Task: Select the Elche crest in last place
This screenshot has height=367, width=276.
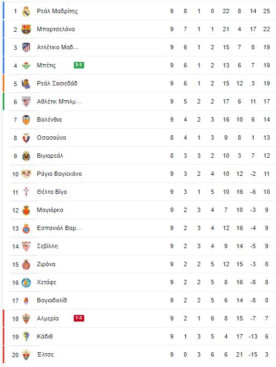Action: (x=26, y=354)
